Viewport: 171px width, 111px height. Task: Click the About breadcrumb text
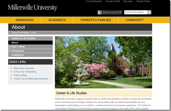(x=34, y=33)
